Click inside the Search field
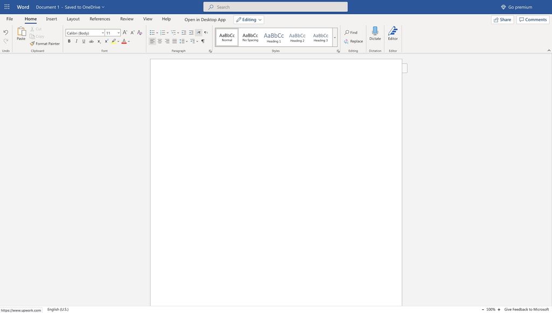This screenshot has width=552, height=313. point(275,6)
